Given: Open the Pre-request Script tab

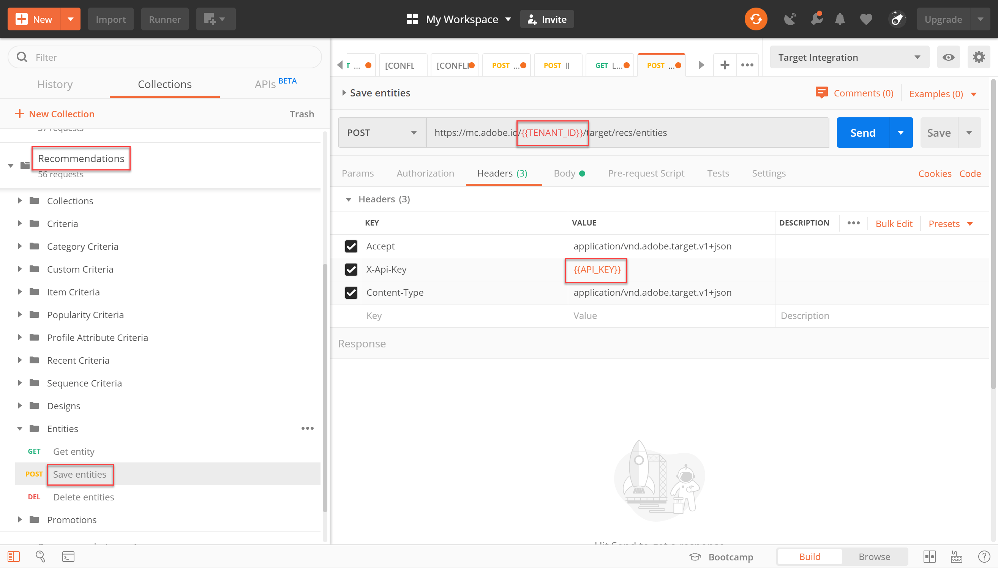Looking at the screenshot, I should pos(646,173).
